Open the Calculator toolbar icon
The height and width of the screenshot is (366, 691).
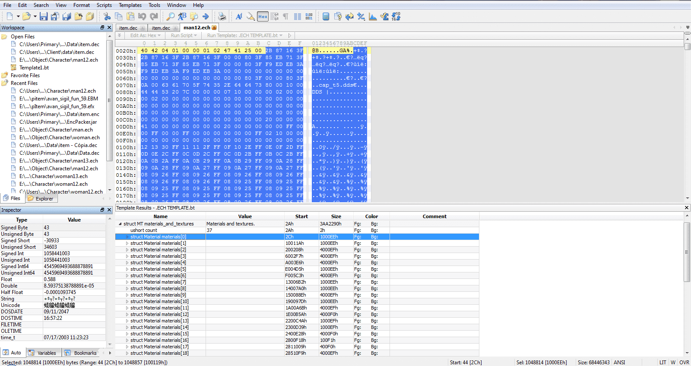326,16
